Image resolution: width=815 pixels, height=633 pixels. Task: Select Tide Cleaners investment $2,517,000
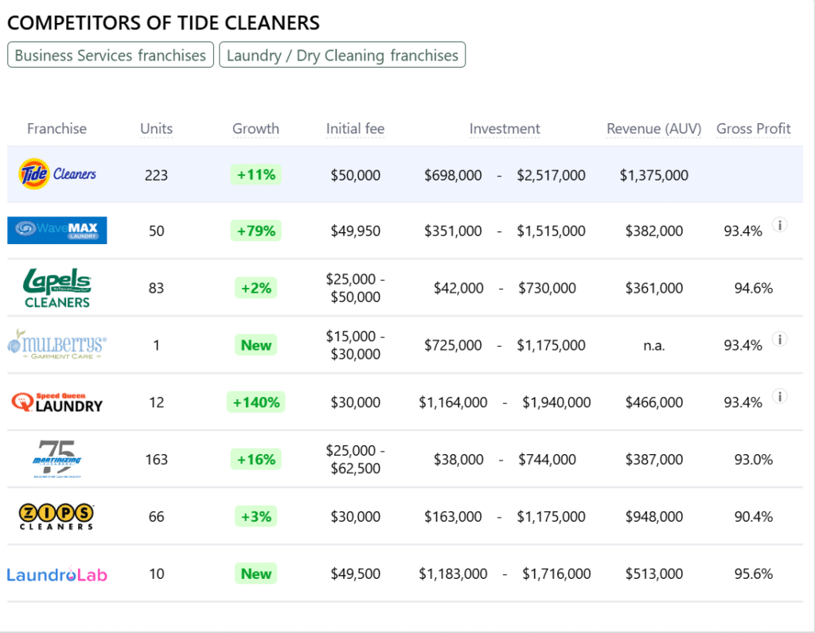551,175
